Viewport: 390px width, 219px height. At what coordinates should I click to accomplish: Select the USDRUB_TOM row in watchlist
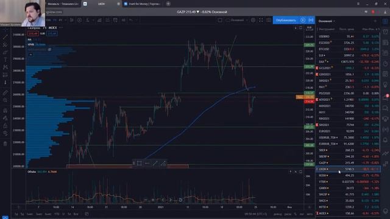(x=348, y=137)
